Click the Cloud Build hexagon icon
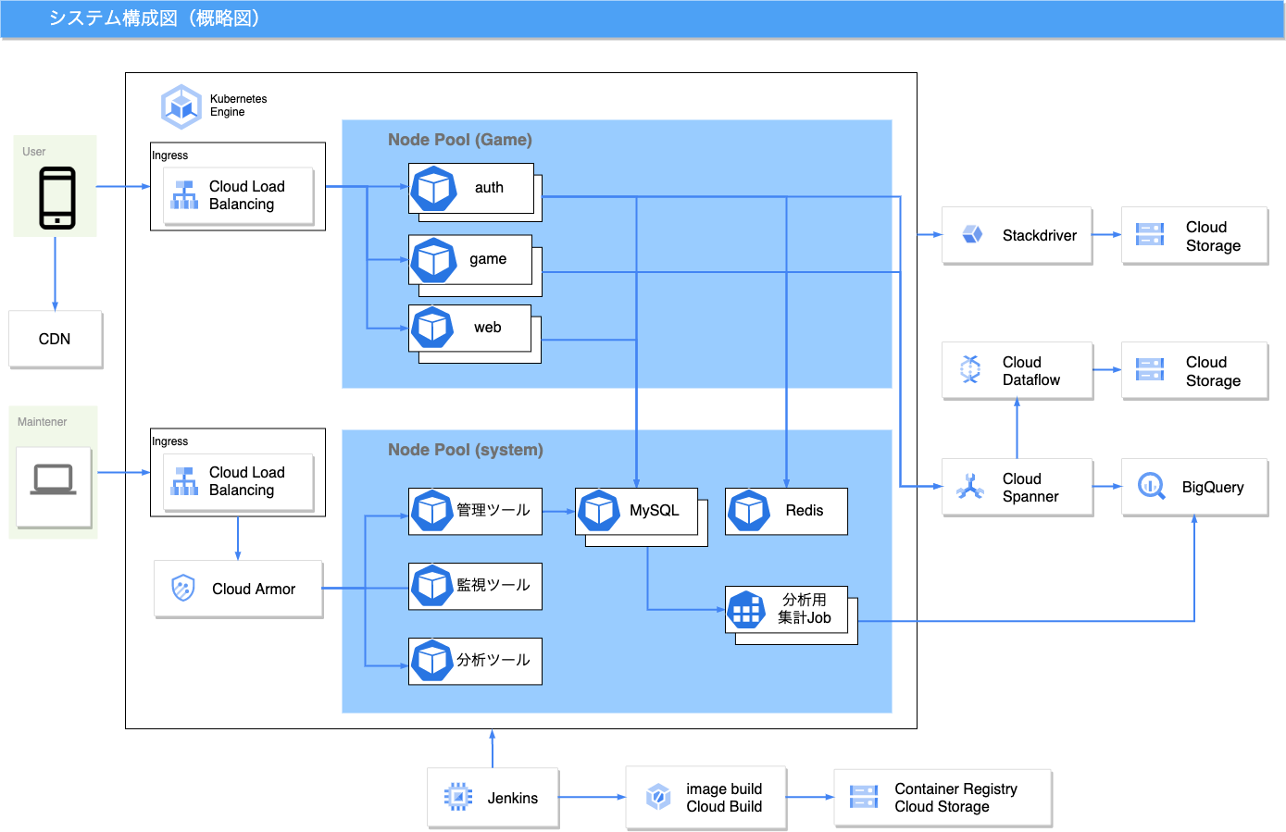 (658, 797)
